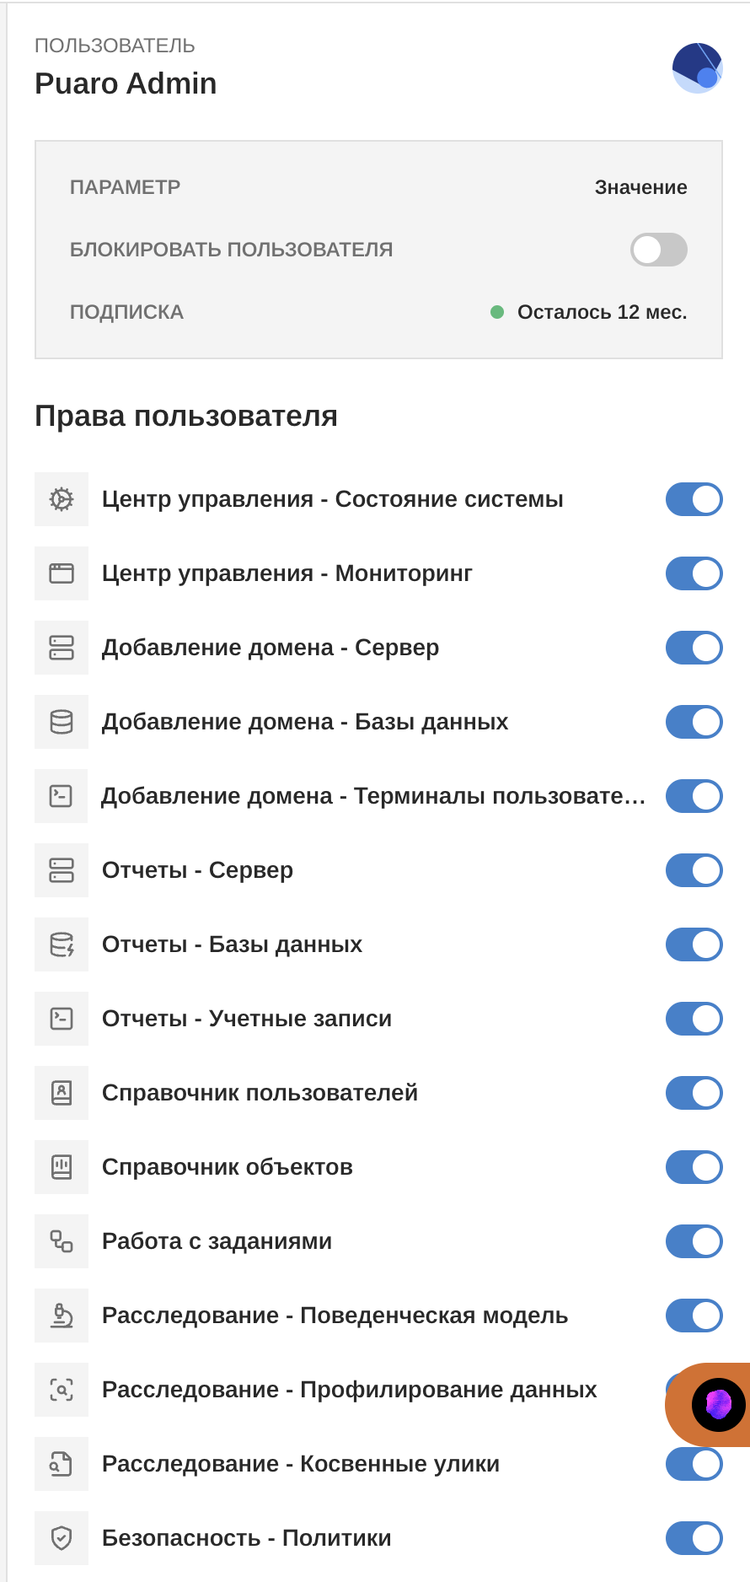Turn off the Отчеты - Базы данных toggle

(x=694, y=944)
